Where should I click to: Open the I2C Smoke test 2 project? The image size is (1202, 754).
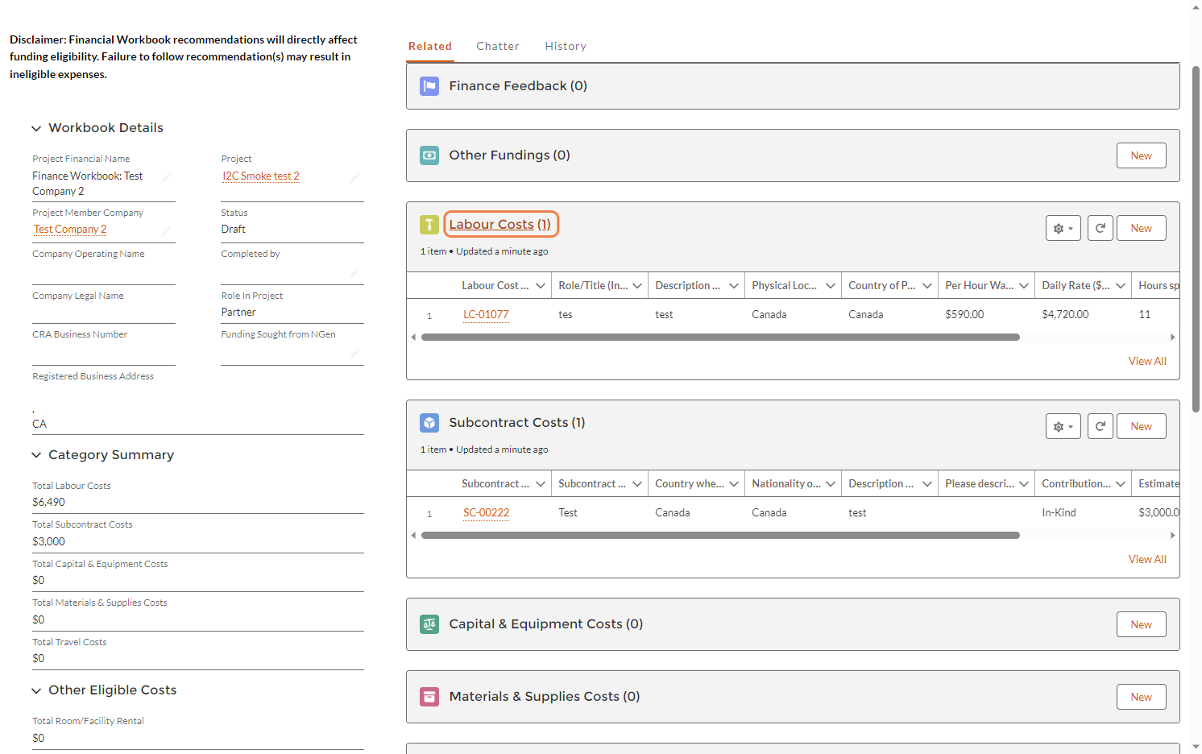261,176
